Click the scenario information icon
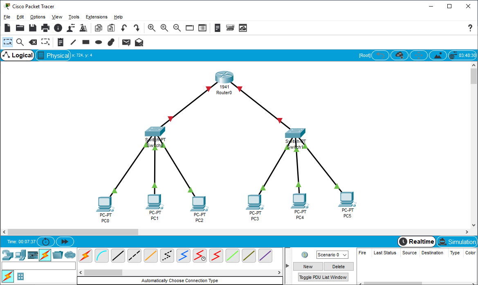The image size is (478, 285). (304, 255)
